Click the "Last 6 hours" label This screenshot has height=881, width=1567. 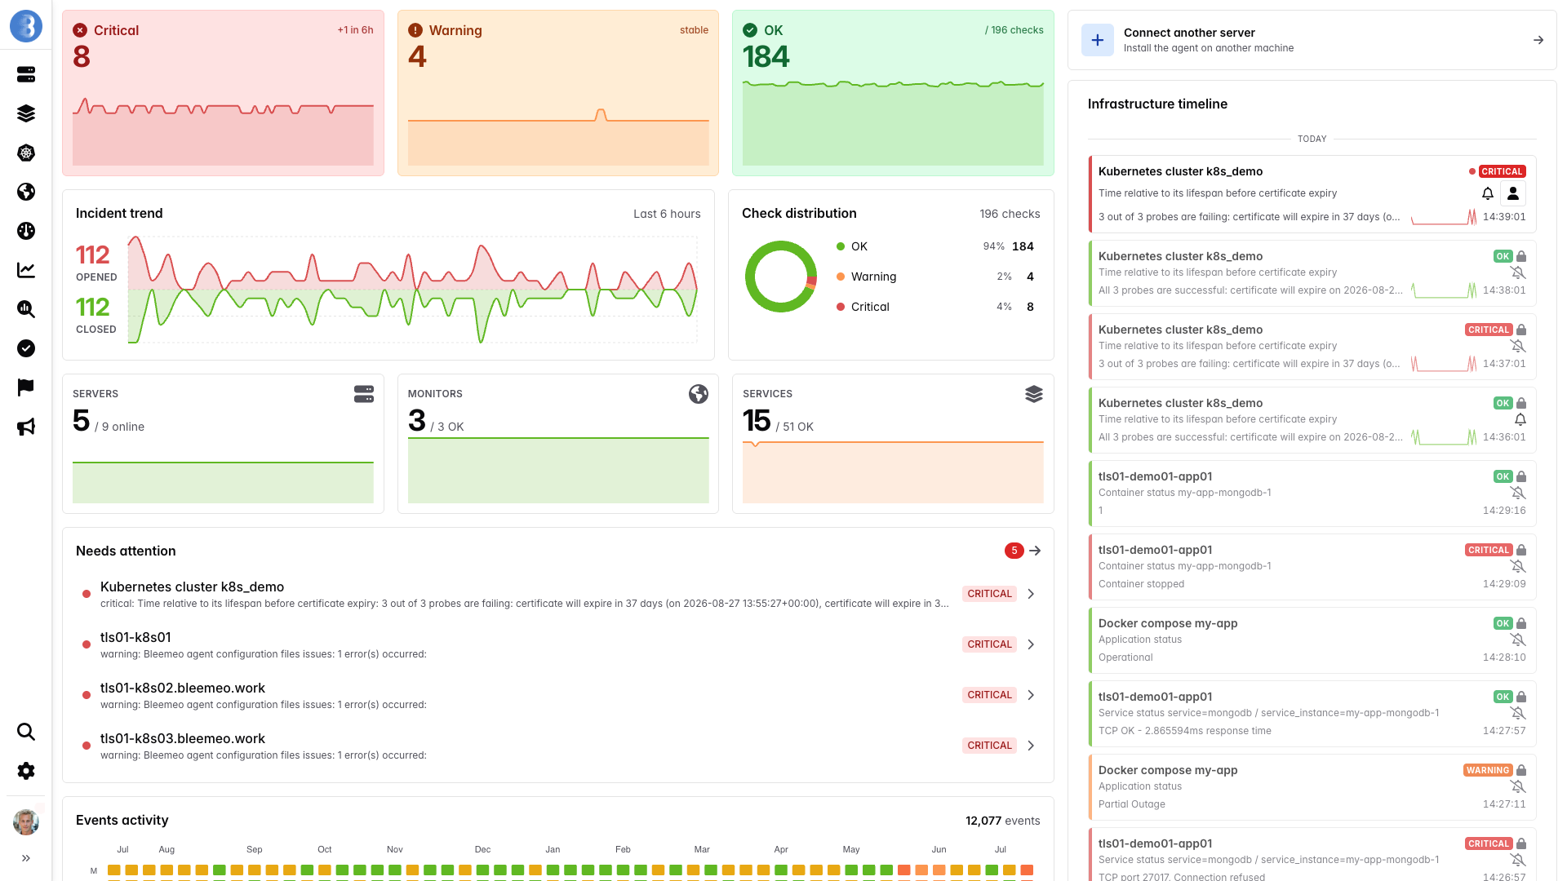click(667, 214)
